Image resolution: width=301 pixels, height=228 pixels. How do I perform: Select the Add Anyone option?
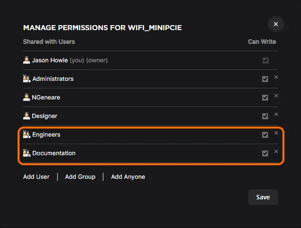(x=128, y=177)
